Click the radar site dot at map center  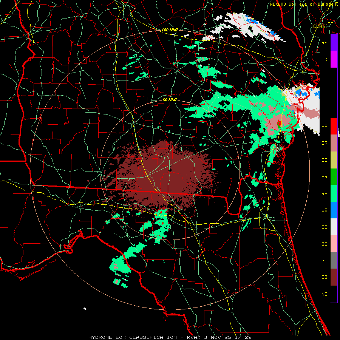(170, 170)
